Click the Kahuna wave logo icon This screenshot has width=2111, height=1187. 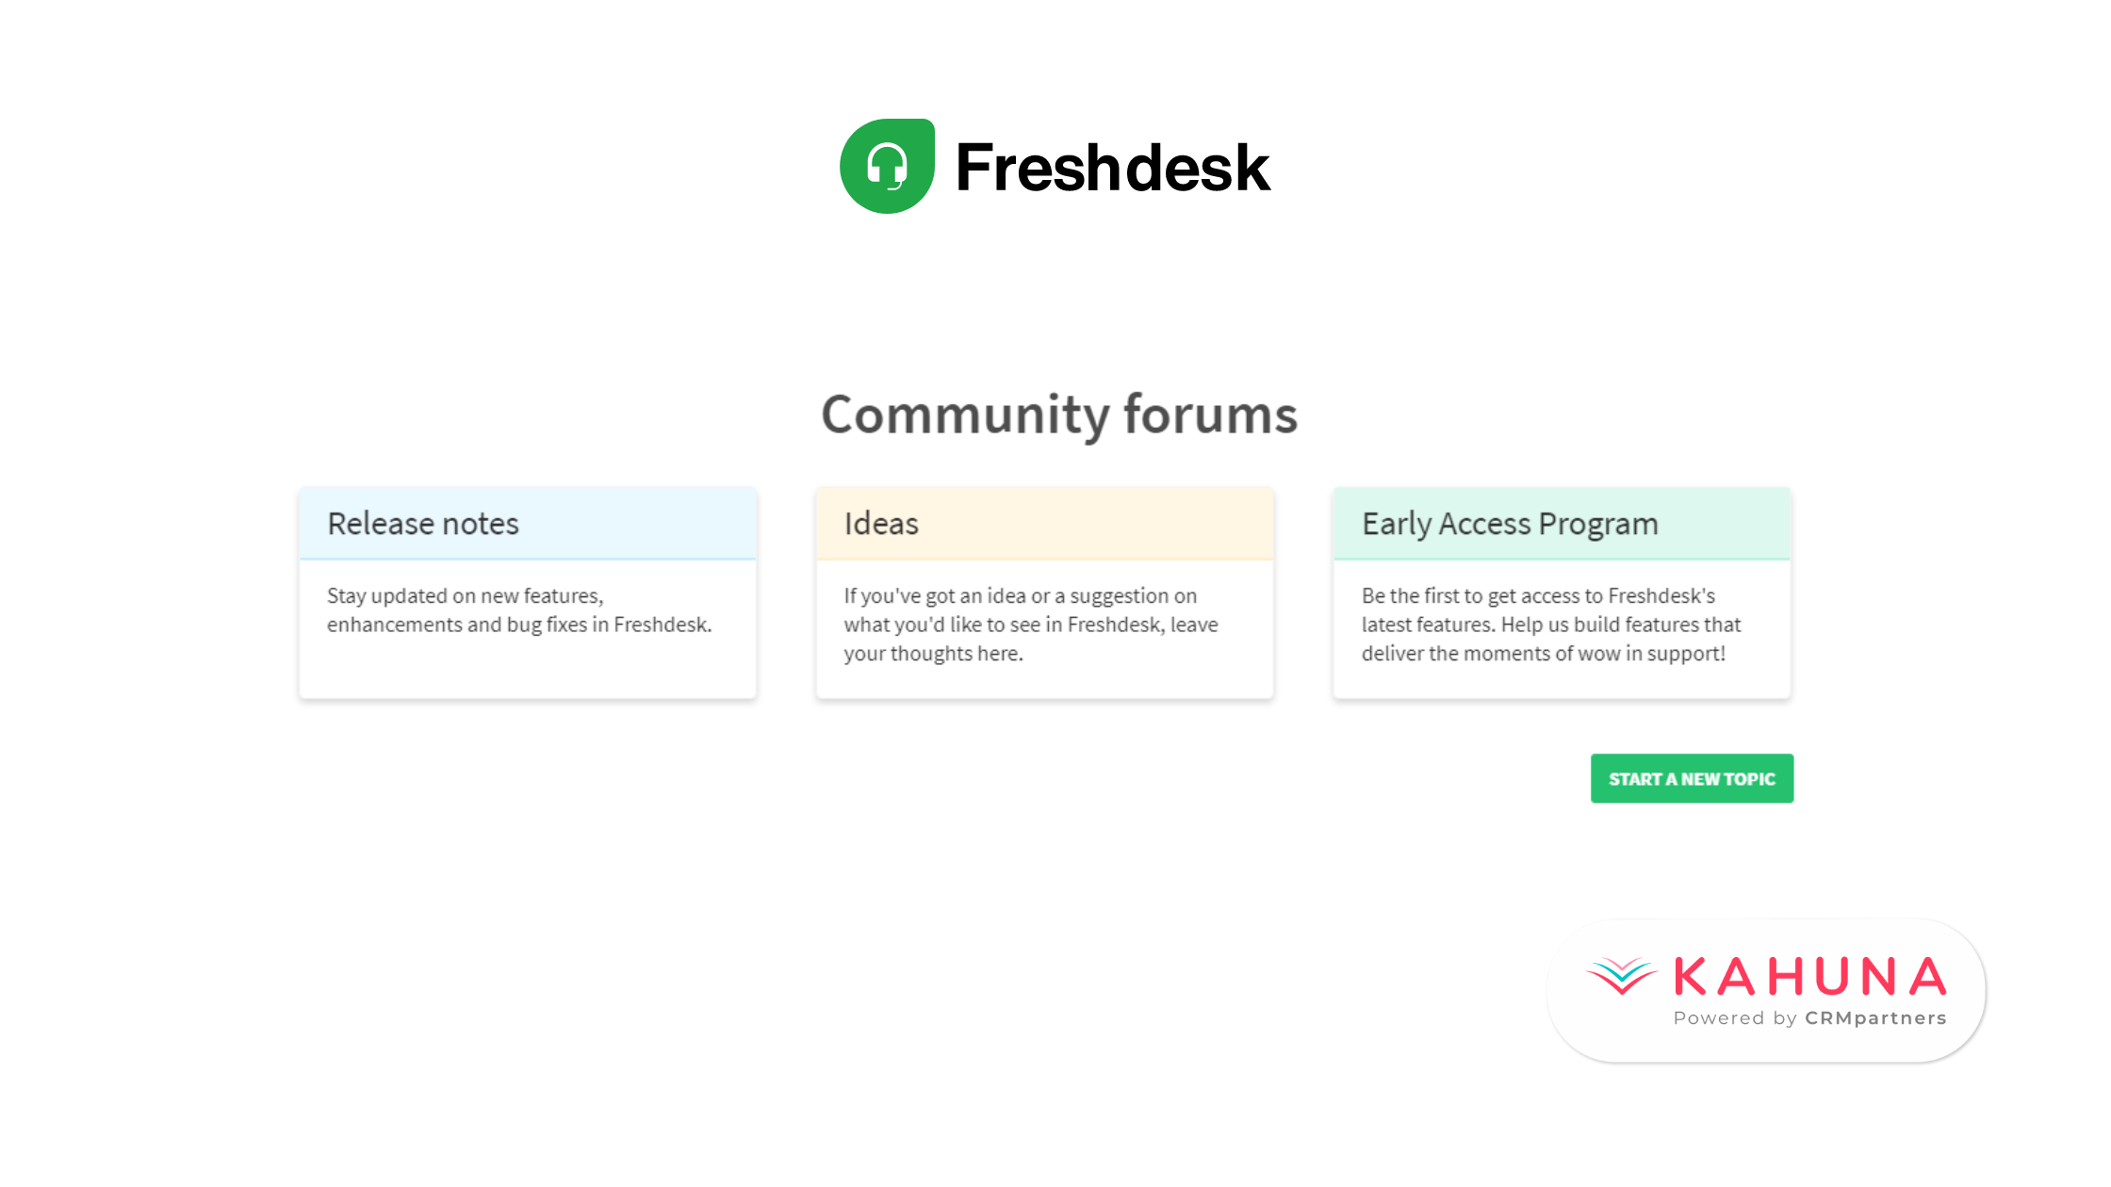tap(1622, 976)
